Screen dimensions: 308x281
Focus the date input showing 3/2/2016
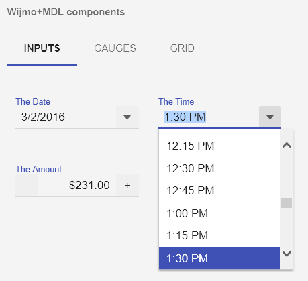[x=66, y=117]
